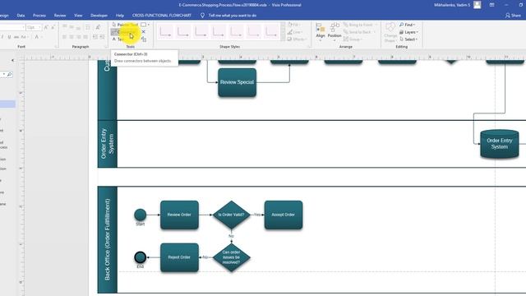The height and width of the screenshot is (296, 526).
Task: Apply the first connector shape style
Action: coord(166,32)
